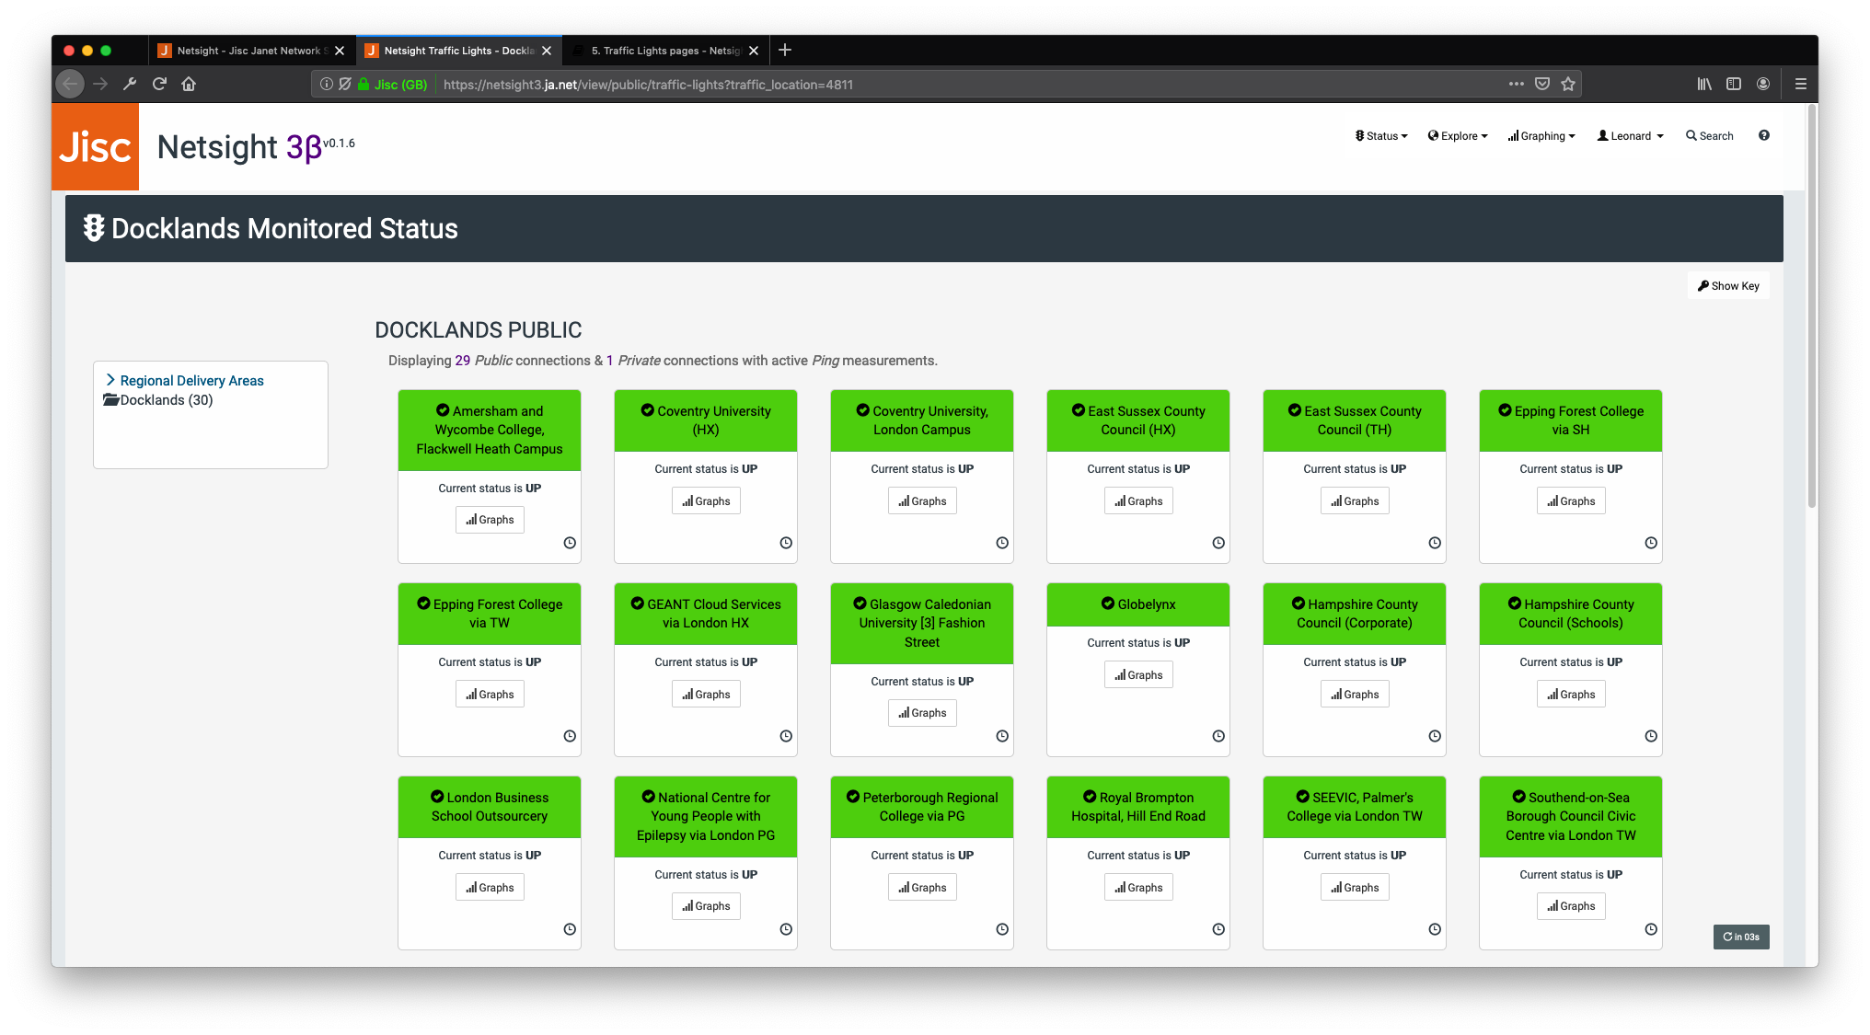Click the Jisc logo
Viewport: 1870px width, 1035px height.
click(x=95, y=146)
